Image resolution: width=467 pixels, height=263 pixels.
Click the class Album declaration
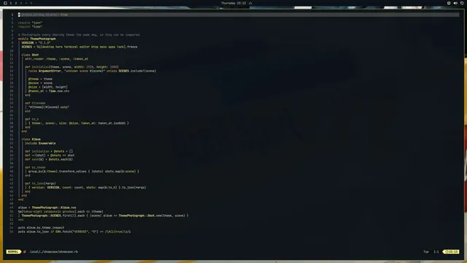(31, 140)
